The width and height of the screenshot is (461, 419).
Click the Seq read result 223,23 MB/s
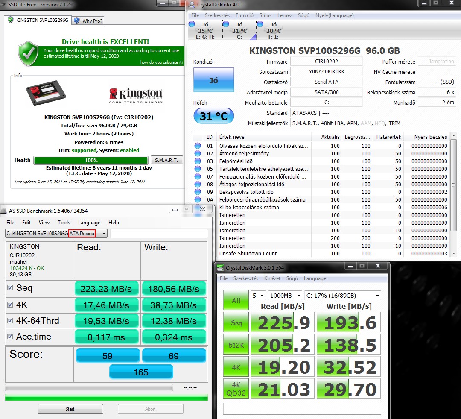(x=106, y=289)
